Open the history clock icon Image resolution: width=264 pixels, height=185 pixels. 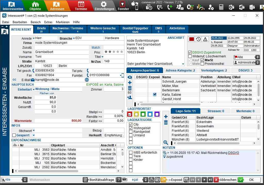(x=198, y=39)
